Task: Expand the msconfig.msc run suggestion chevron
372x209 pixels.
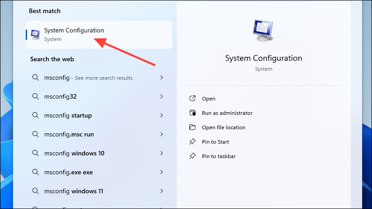Action: click(161, 134)
